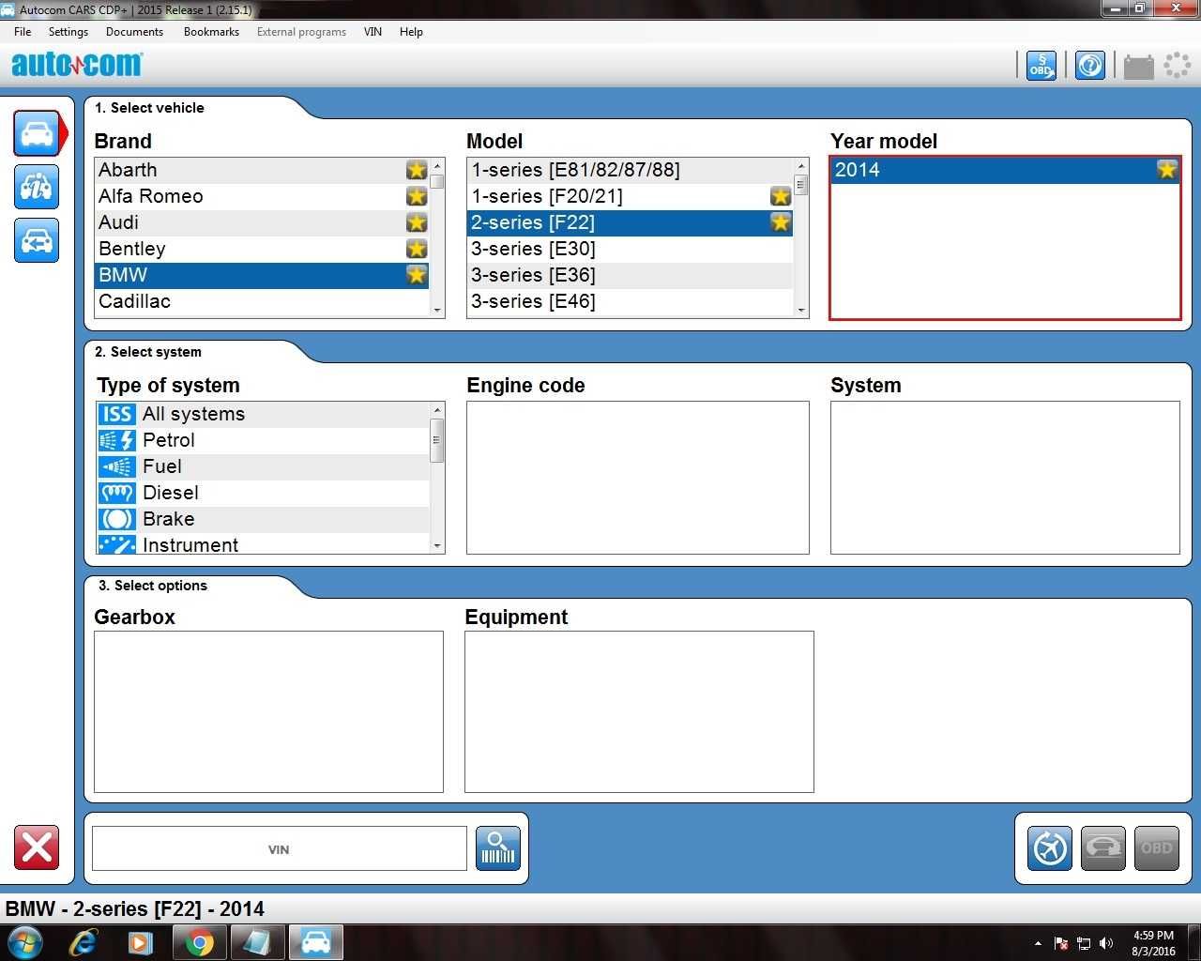Select the Instrument system icon
The width and height of the screenshot is (1201, 961).
[x=117, y=544]
